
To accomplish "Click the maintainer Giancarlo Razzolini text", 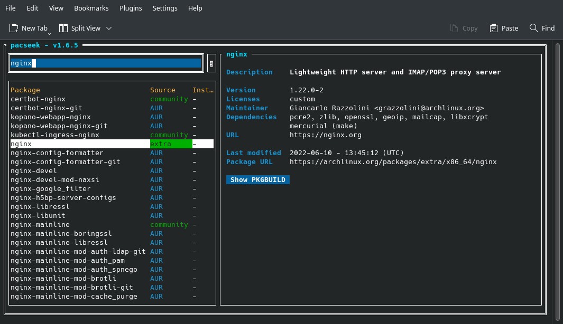I will (x=387, y=108).
